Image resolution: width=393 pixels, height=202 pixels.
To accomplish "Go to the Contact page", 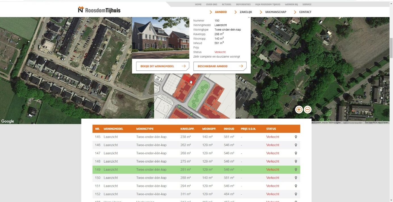I will point(305,12).
